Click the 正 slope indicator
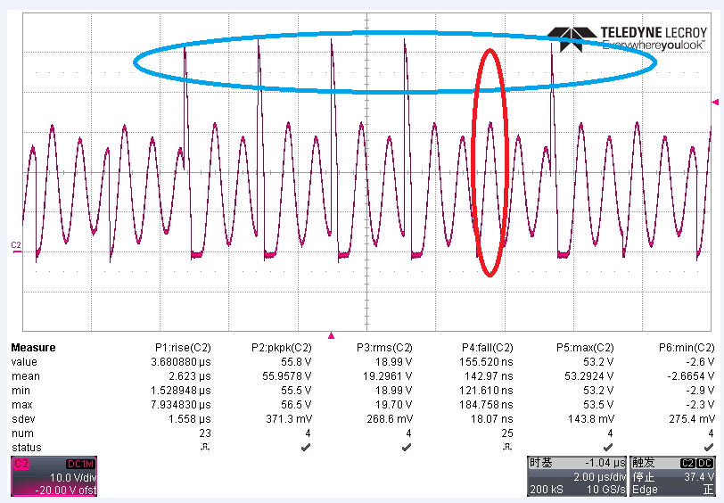The width and height of the screenshot is (724, 503). tap(708, 490)
